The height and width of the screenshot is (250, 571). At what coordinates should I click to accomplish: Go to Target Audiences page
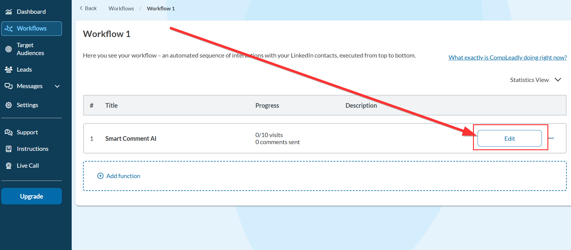coord(30,49)
